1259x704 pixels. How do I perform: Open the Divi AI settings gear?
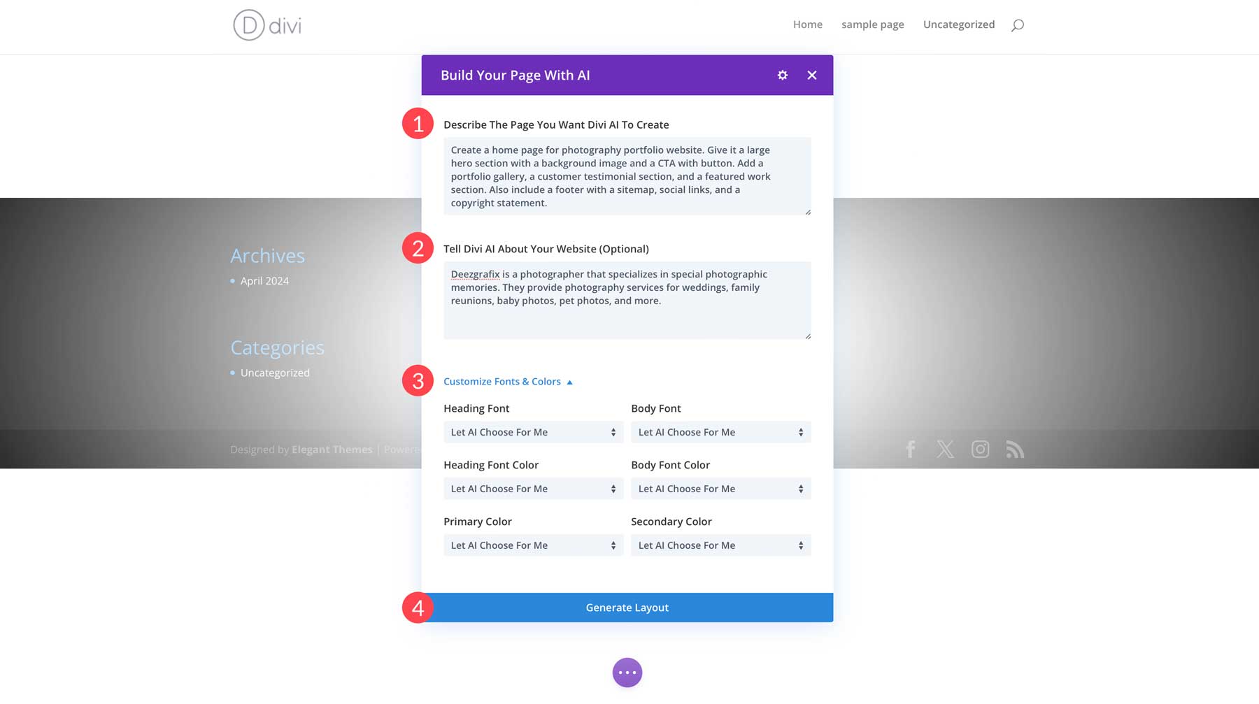pyautogui.click(x=782, y=75)
